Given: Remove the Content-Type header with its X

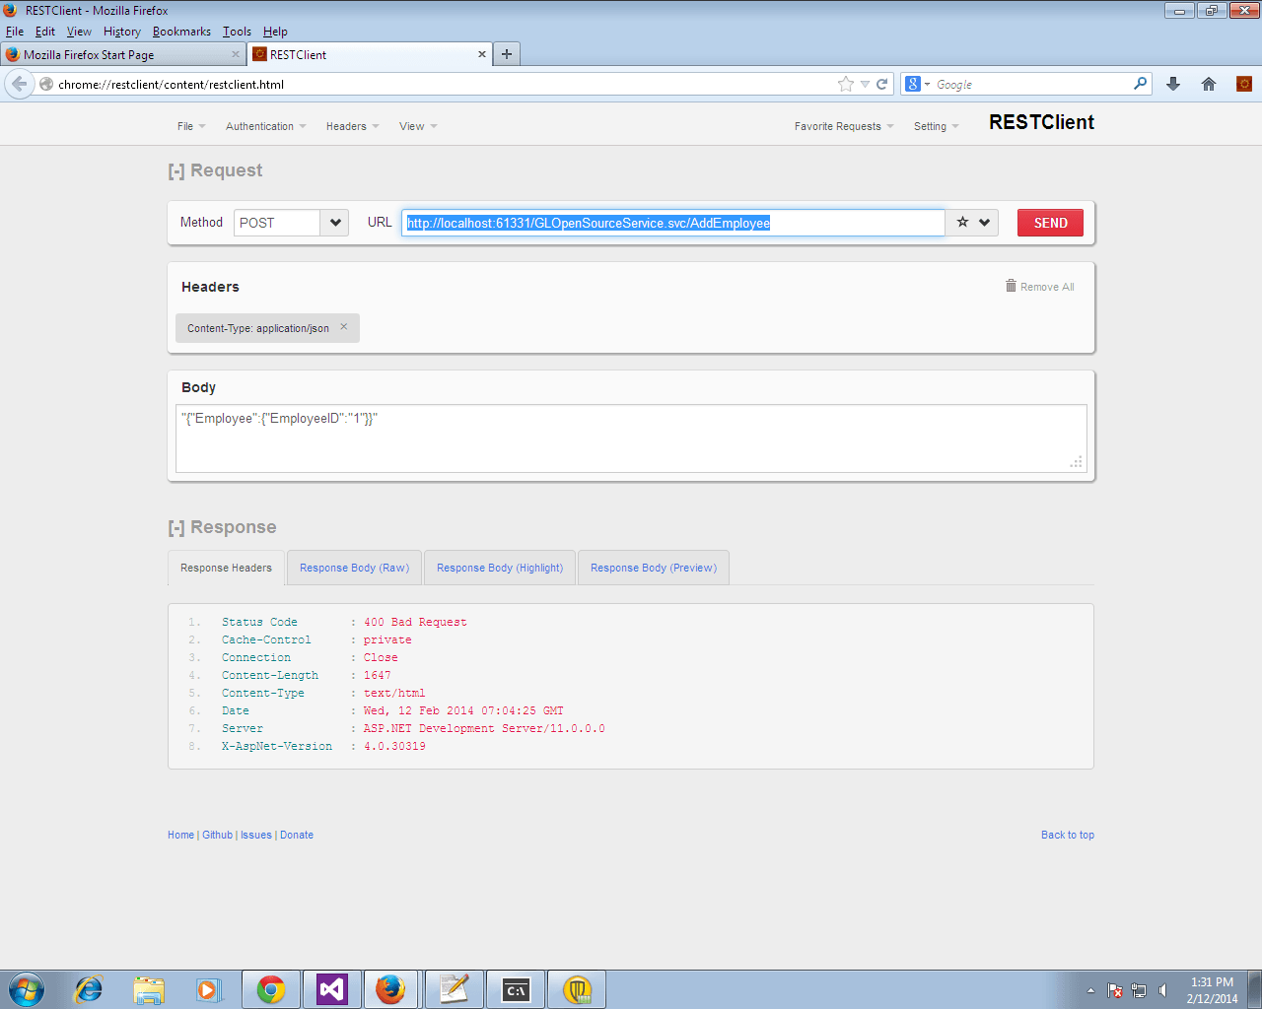Looking at the screenshot, I should (344, 327).
